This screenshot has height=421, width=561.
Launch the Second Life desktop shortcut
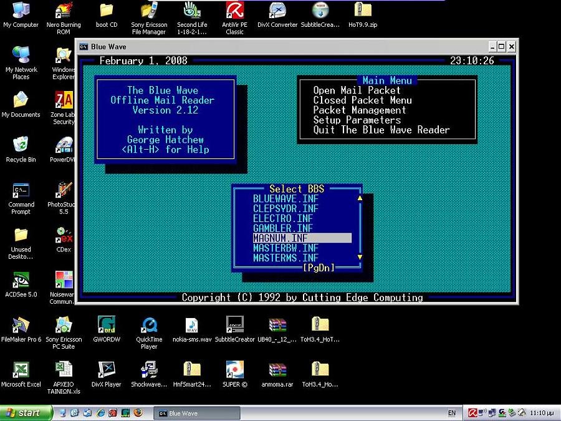click(x=192, y=18)
